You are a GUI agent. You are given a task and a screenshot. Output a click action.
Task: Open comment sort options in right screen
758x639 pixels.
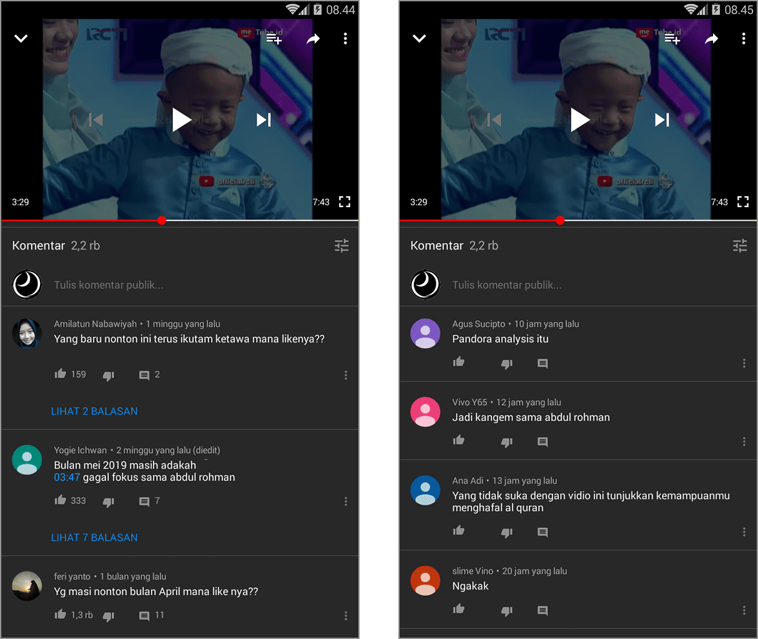(740, 246)
